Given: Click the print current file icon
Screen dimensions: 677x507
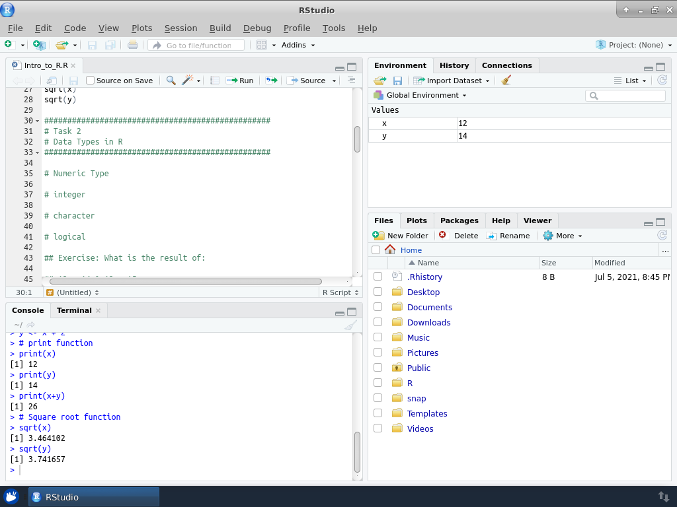Looking at the screenshot, I should pos(133,45).
